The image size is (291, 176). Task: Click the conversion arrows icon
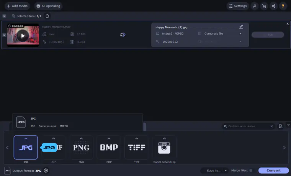123,35
